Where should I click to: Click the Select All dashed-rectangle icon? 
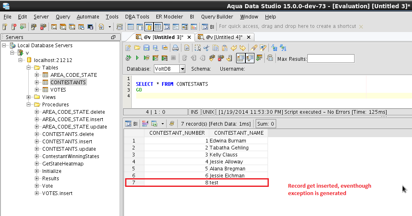pos(198,48)
